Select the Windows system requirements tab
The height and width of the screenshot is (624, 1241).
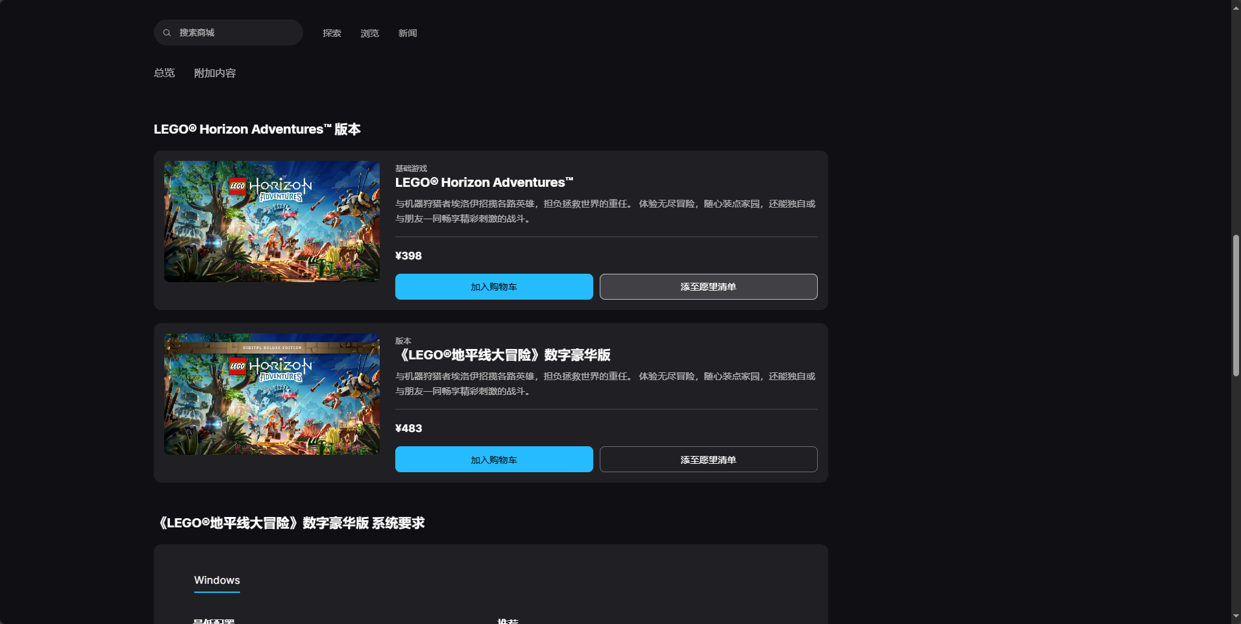[x=217, y=581]
